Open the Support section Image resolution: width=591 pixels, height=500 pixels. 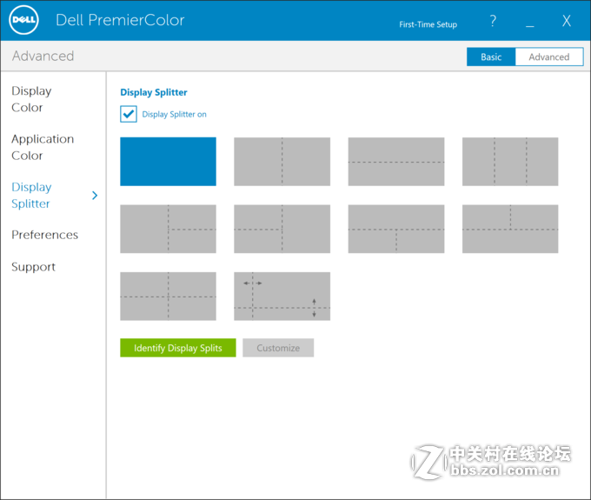pyautogui.click(x=34, y=267)
